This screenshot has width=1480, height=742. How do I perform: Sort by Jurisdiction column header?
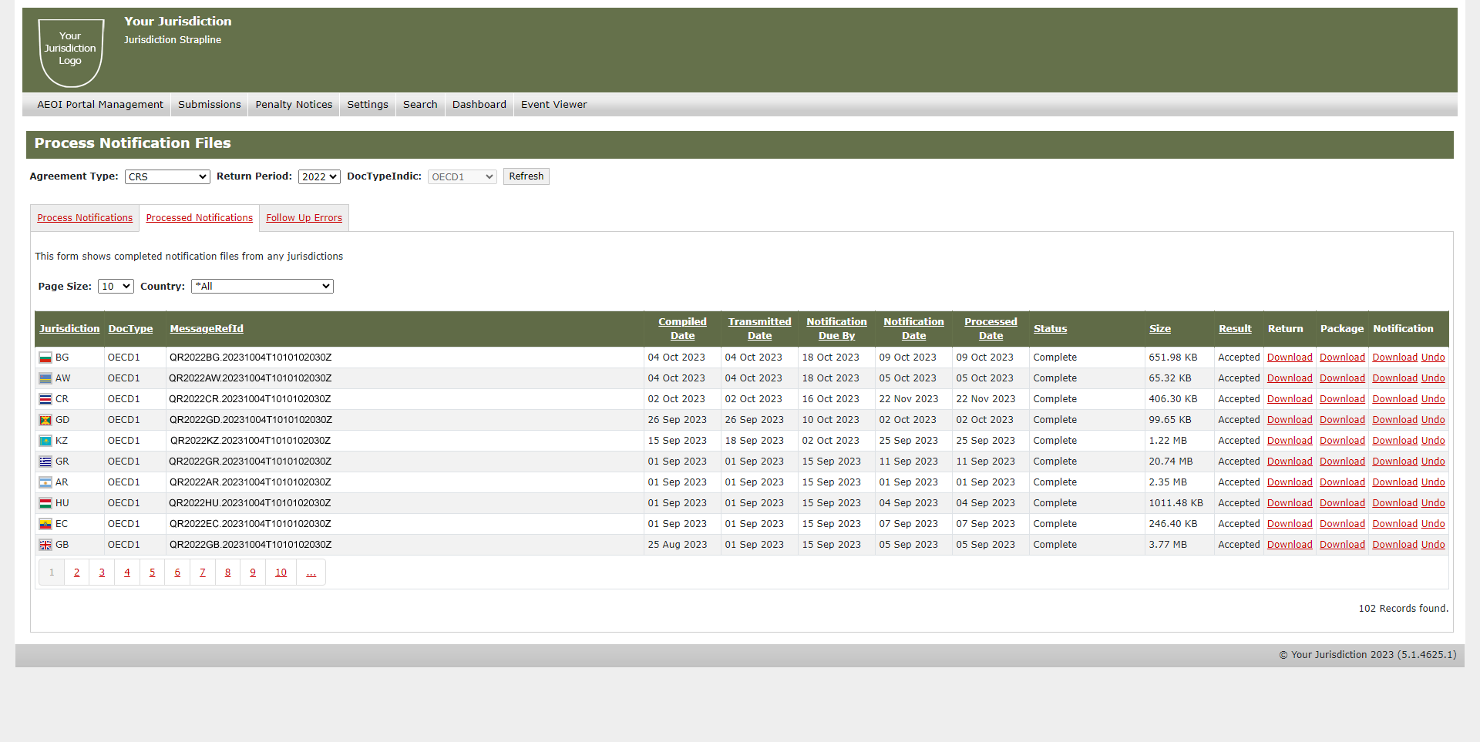click(x=69, y=329)
